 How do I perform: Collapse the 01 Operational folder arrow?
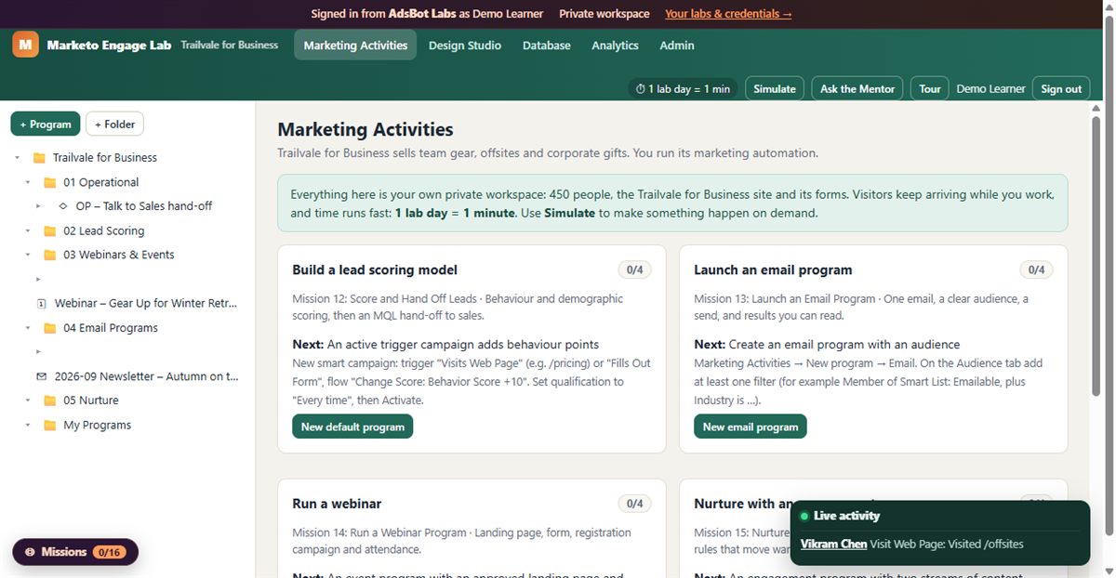pyautogui.click(x=28, y=183)
